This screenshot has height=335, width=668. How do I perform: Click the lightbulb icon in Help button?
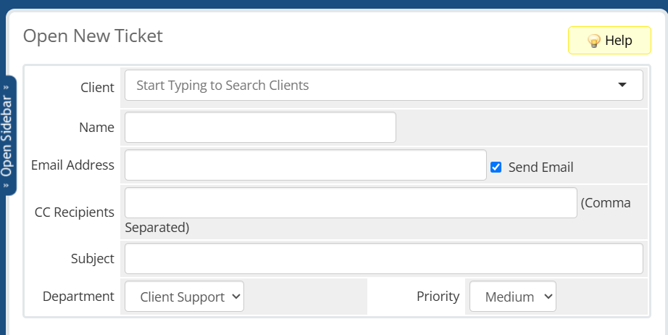coord(594,41)
